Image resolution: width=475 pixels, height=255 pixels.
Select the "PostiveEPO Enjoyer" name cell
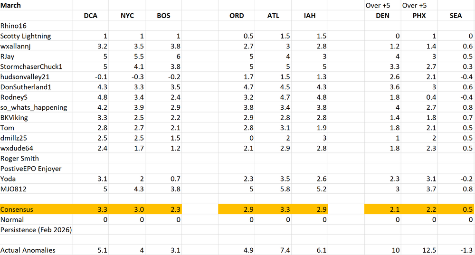(31, 169)
